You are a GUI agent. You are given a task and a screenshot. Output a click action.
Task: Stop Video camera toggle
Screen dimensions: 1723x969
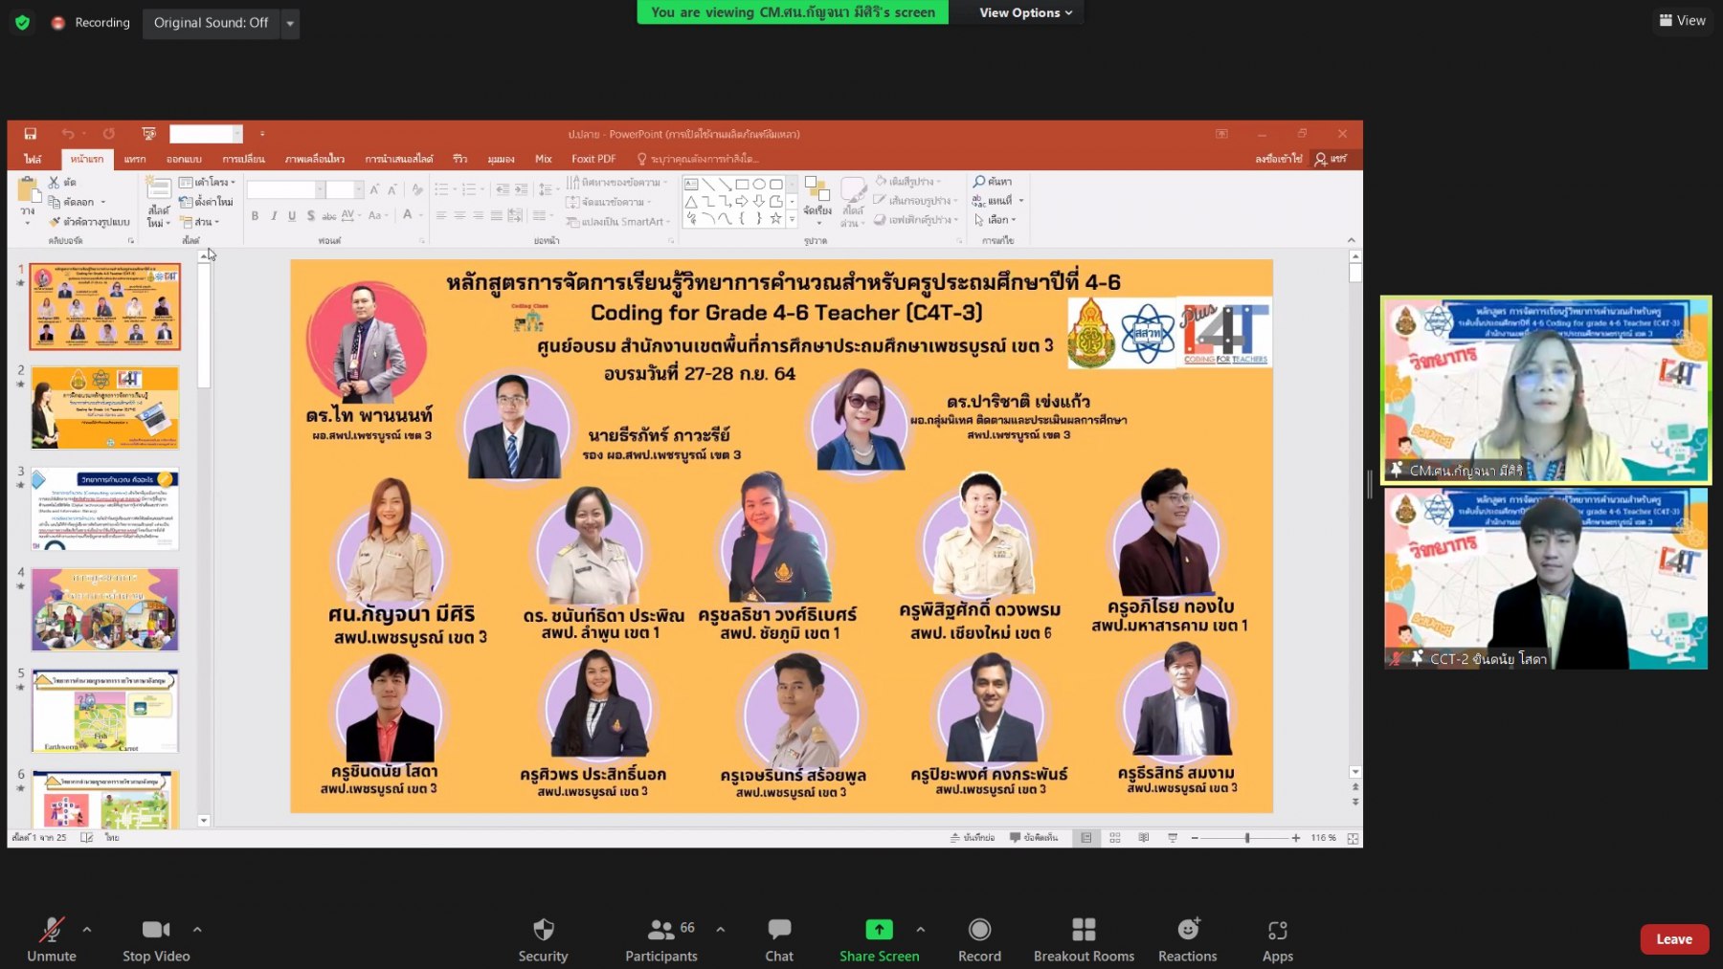click(156, 930)
